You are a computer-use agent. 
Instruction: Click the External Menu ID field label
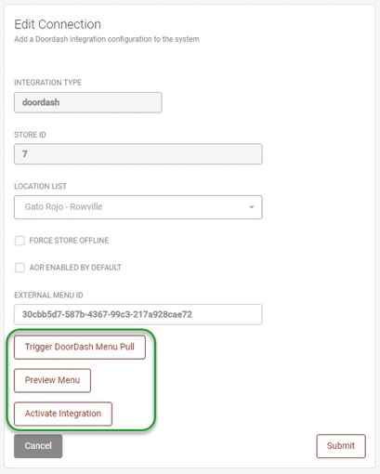coord(48,296)
